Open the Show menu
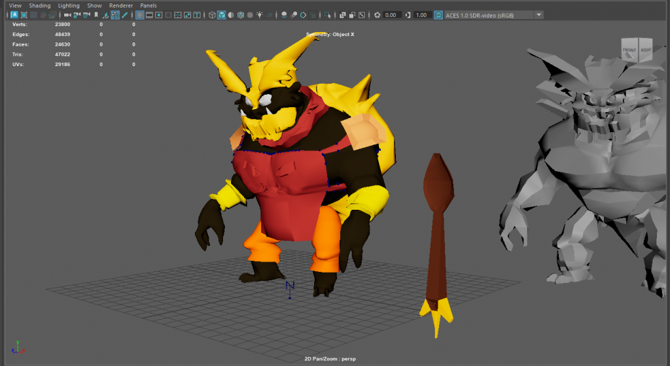This screenshot has width=670, height=366. click(x=94, y=5)
